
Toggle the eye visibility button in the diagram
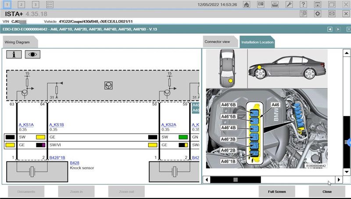(32, 54)
